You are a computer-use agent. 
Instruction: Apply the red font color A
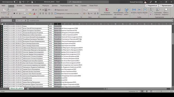click(34, 13)
